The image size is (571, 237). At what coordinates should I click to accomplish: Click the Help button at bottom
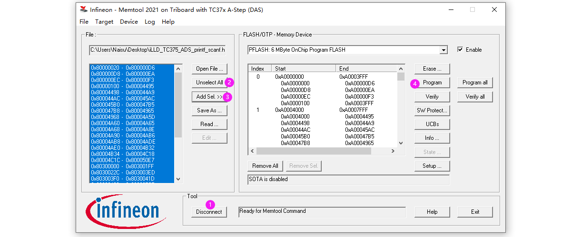[432, 212]
